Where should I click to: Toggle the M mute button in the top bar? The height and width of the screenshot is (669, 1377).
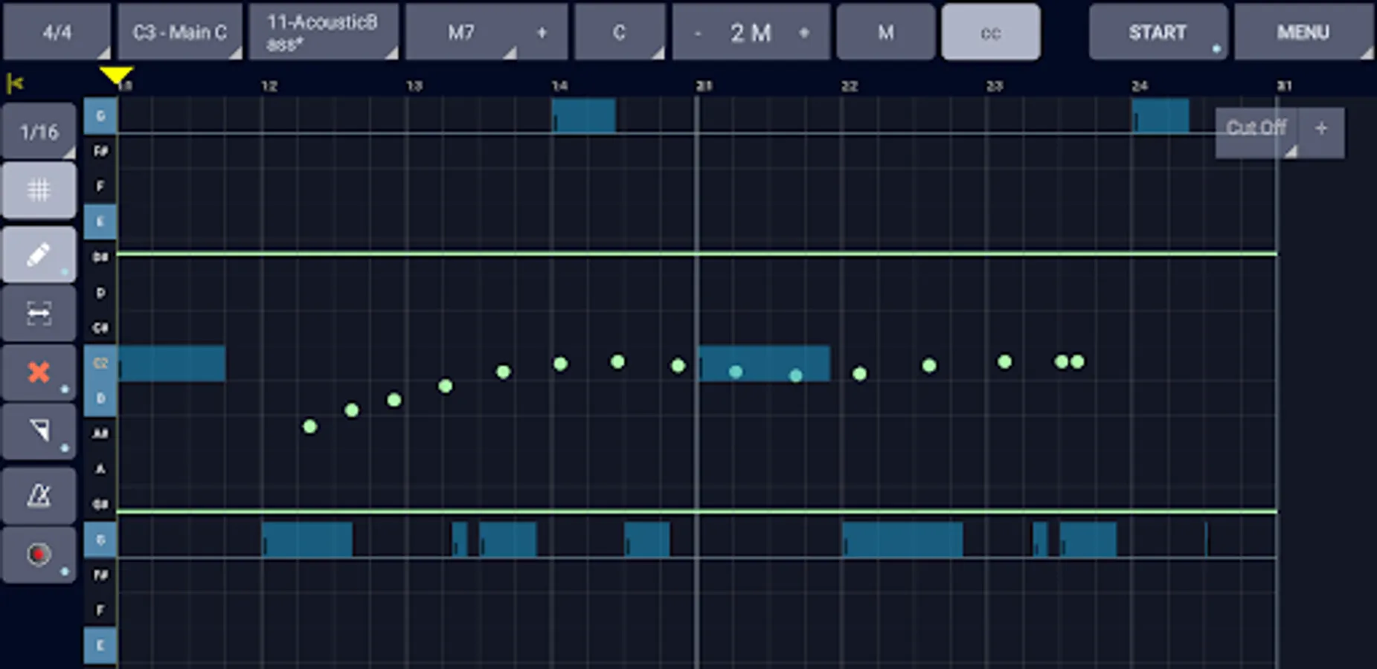click(885, 32)
